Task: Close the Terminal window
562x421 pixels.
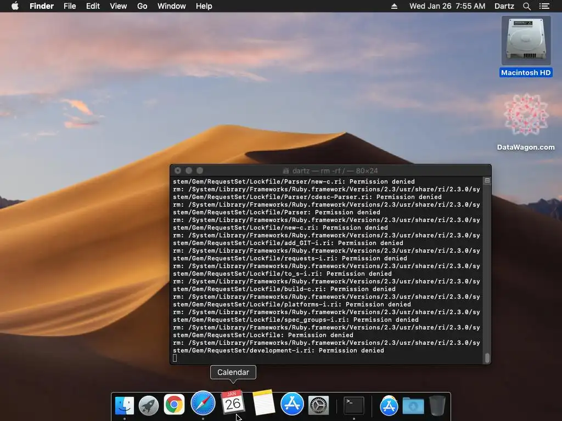Action: (178, 170)
